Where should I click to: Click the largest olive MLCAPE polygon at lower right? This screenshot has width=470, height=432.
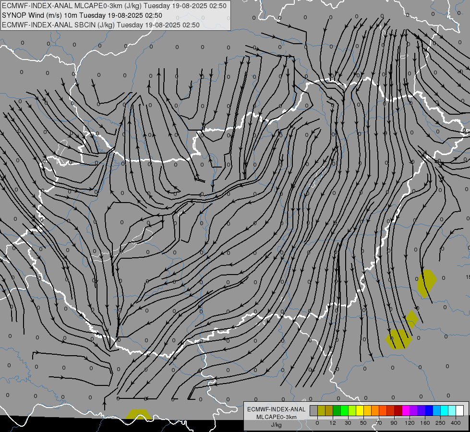point(398,339)
